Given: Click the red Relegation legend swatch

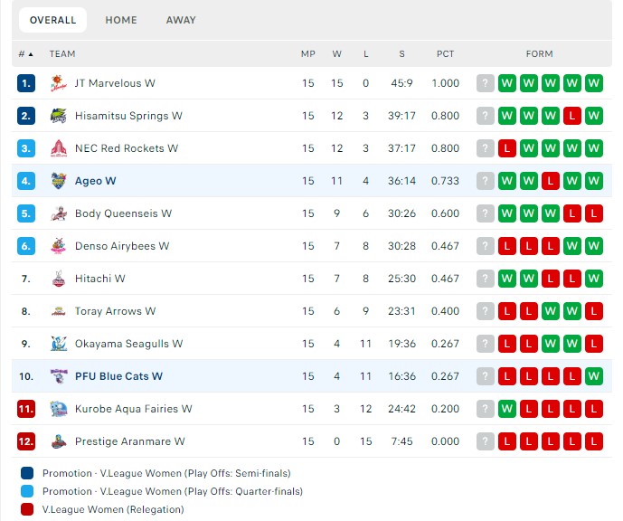Looking at the screenshot, I should [x=27, y=509].
